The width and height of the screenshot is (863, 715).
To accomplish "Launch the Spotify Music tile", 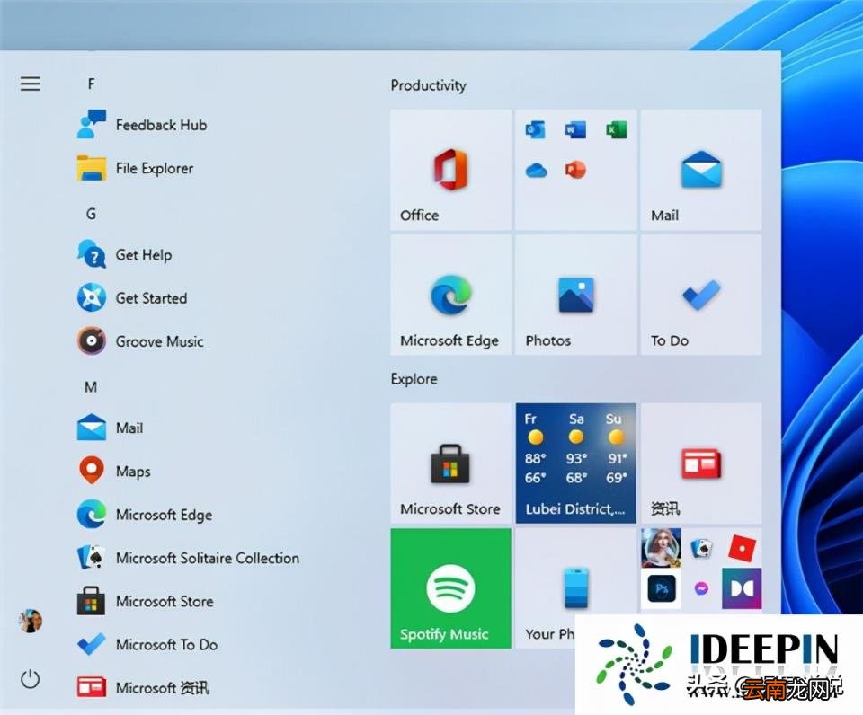I will pos(450,588).
